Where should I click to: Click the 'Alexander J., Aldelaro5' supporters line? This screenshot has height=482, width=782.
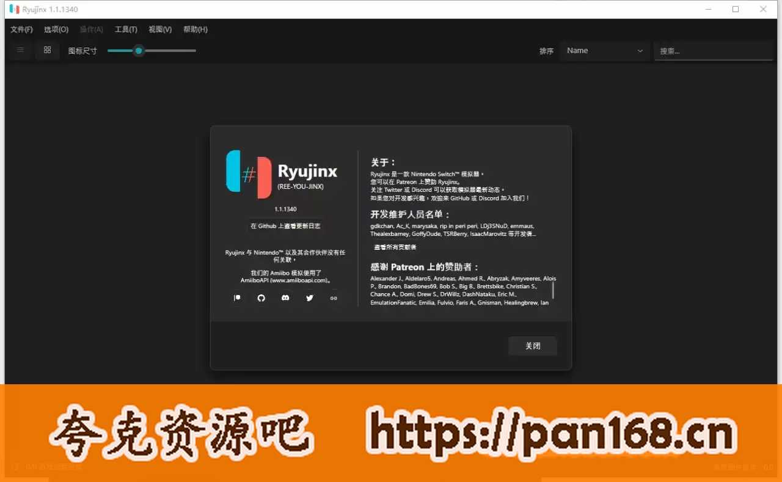click(463, 279)
